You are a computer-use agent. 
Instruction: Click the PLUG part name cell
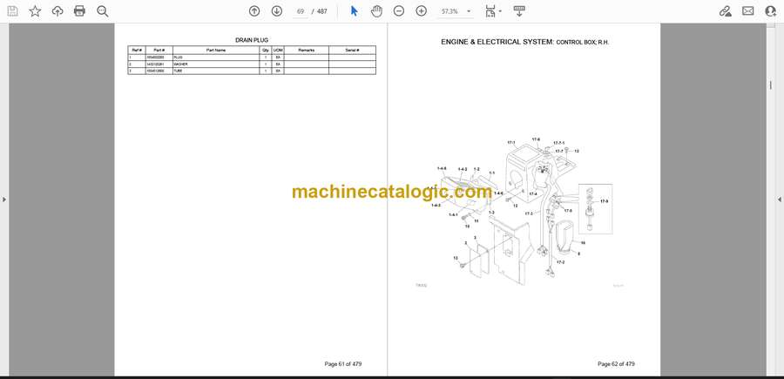[x=215, y=58]
